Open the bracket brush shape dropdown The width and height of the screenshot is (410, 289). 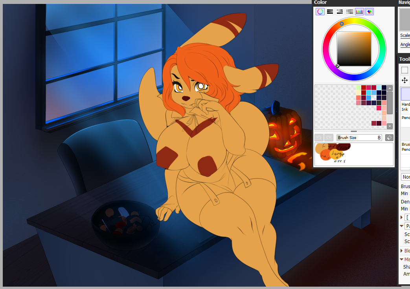[x=407, y=218]
